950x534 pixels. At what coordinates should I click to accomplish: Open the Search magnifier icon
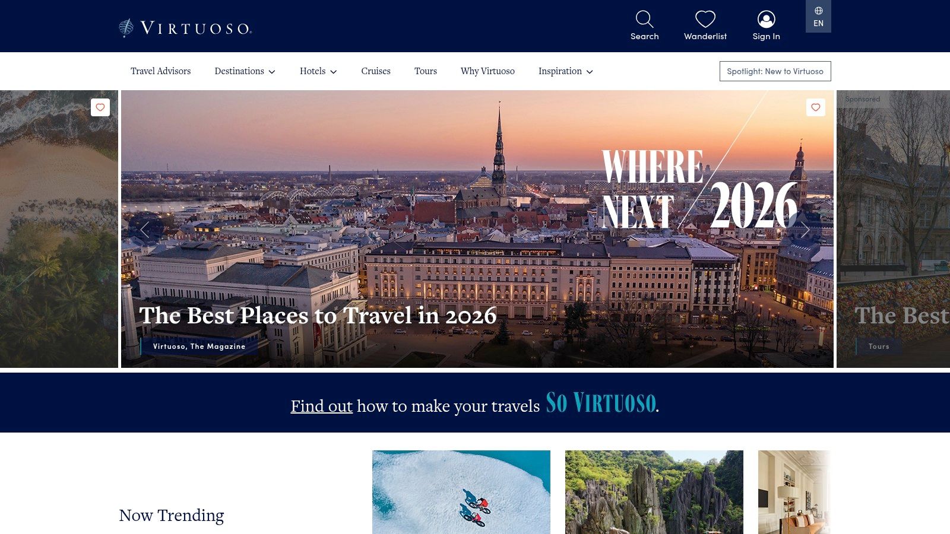click(x=644, y=20)
